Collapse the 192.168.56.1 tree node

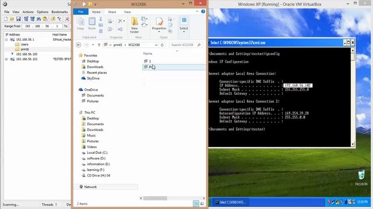tap(6, 39)
